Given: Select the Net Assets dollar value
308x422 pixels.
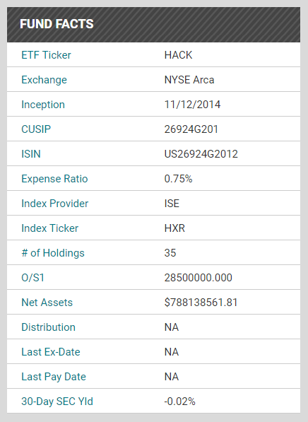Looking at the screenshot, I should tap(201, 303).
